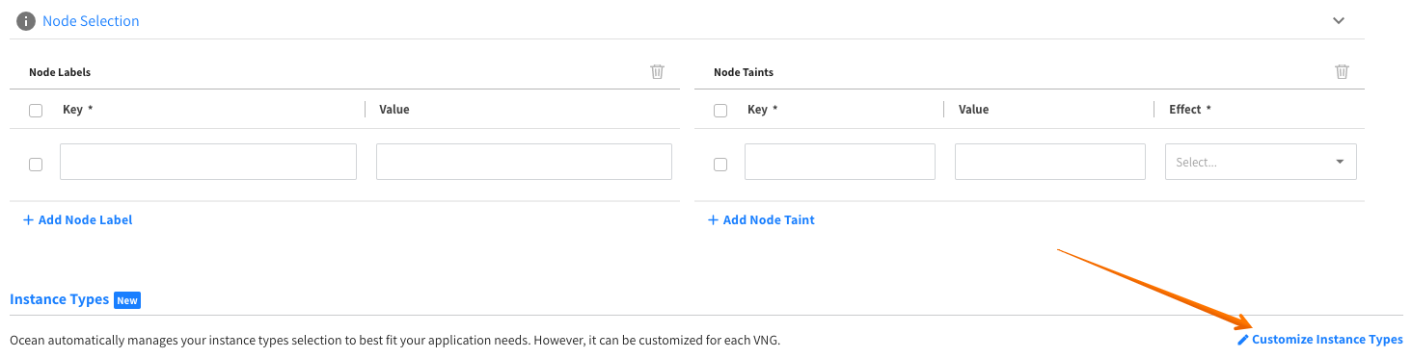Click the Node Selection info icon
1412x358 pixels.
point(26,21)
